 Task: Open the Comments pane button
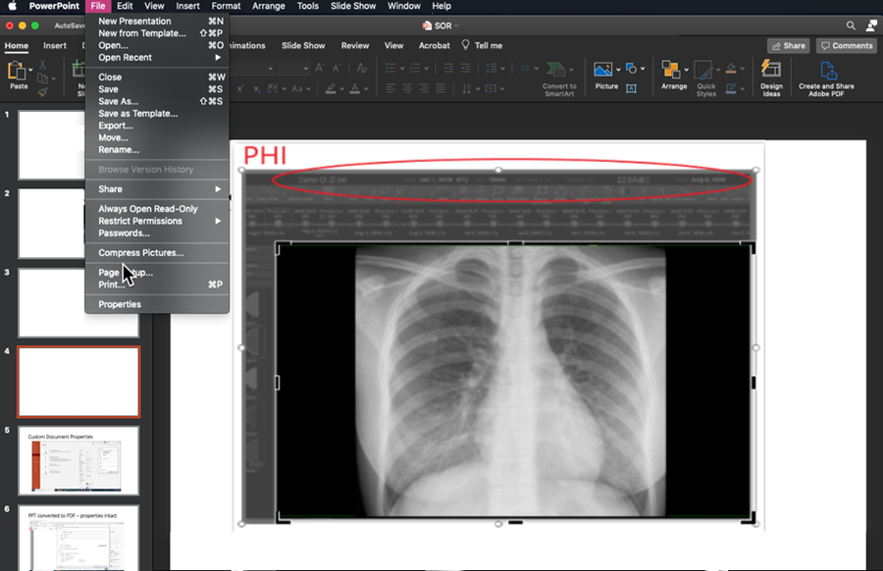pyautogui.click(x=846, y=46)
